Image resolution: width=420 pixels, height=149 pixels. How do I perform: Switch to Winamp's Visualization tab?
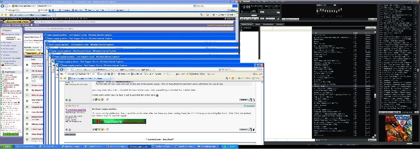click(x=268, y=24)
